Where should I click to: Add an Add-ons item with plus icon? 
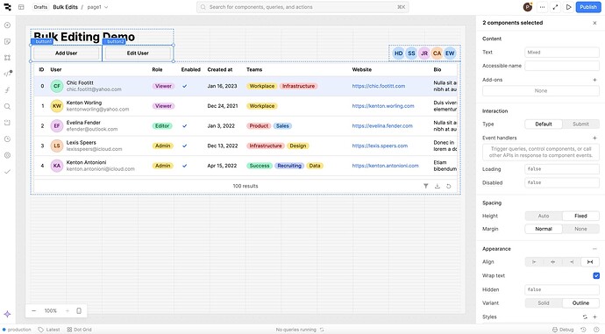[594, 80]
